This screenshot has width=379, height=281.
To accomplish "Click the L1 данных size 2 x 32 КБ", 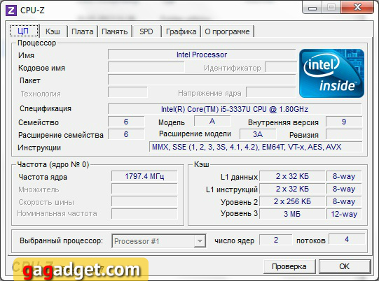I will [292, 176].
